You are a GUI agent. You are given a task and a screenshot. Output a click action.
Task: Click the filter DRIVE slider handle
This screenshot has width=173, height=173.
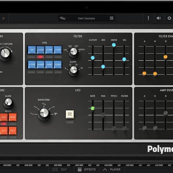(x=114, y=45)
